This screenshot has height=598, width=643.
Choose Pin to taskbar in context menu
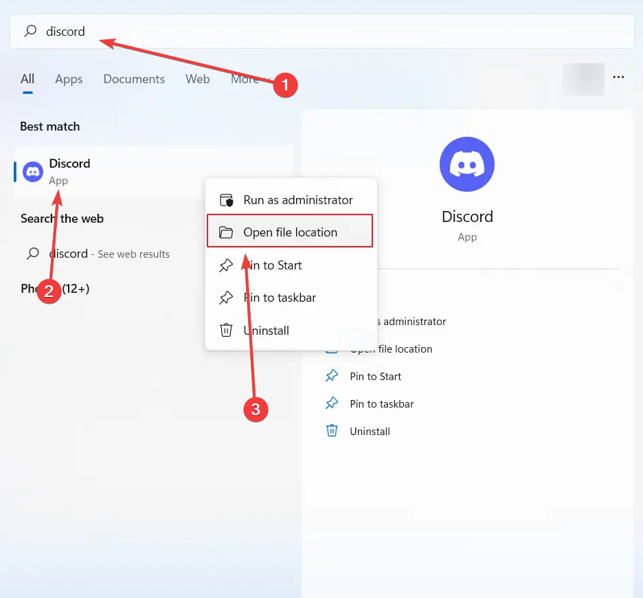click(291, 298)
